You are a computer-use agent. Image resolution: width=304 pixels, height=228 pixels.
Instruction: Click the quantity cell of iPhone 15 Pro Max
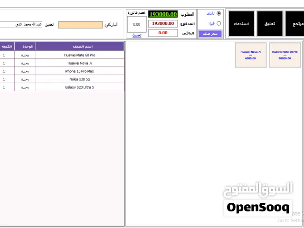point(7,71)
